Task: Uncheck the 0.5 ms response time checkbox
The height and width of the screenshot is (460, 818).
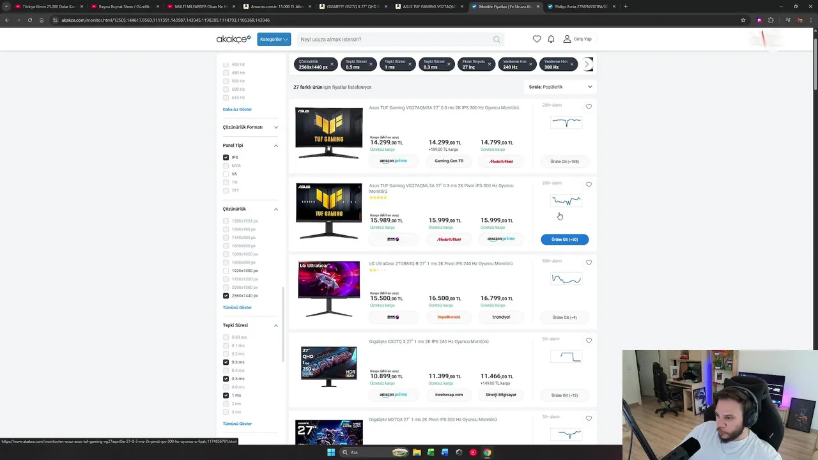Action: click(226, 379)
